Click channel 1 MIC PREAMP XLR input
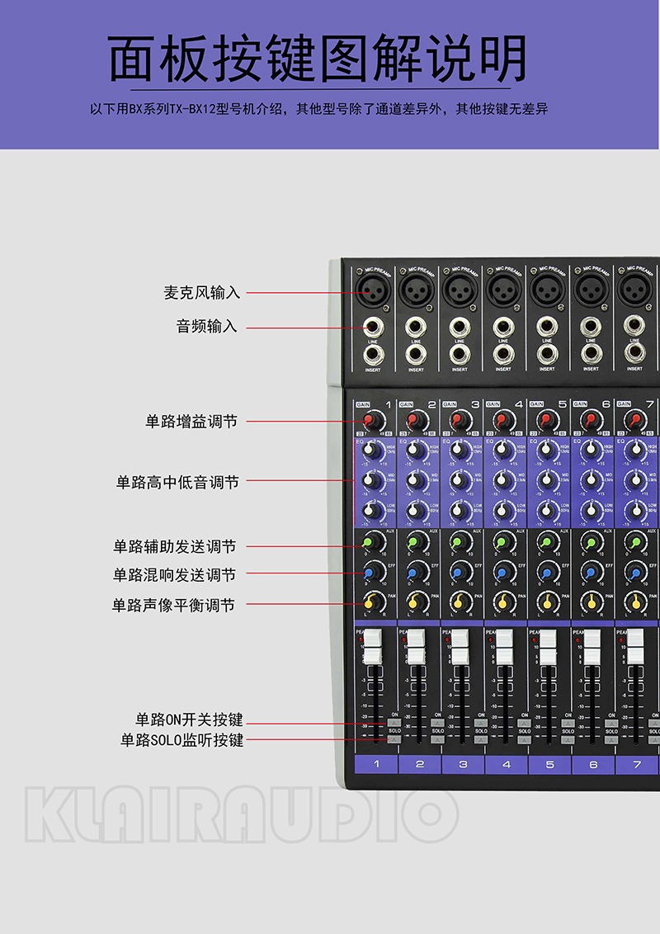This screenshot has width=660, height=934. [x=371, y=290]
